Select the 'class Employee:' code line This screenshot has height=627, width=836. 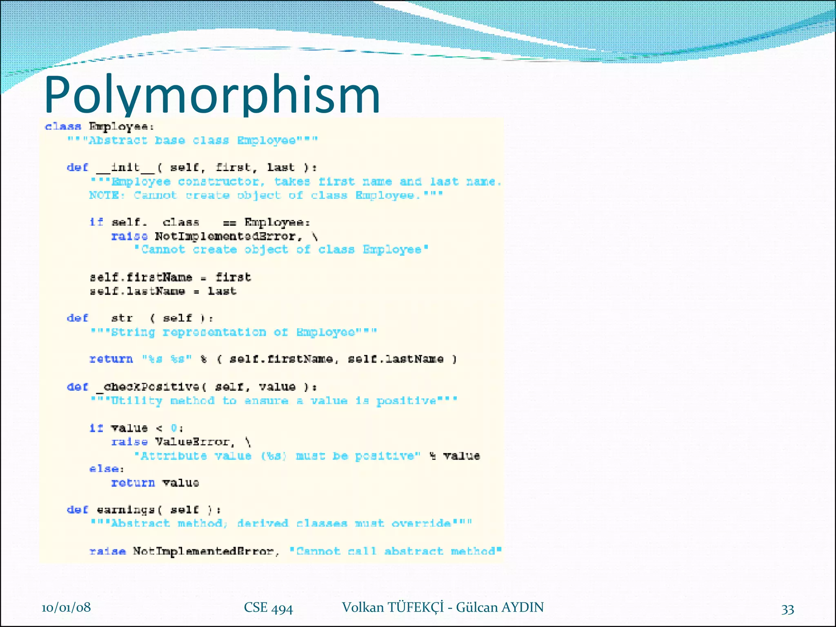tap(99, 127)
